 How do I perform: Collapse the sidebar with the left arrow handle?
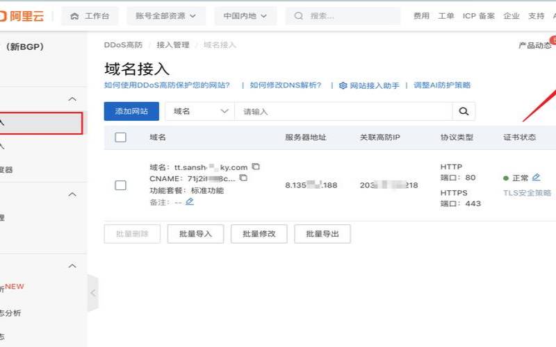coord(93,293)
